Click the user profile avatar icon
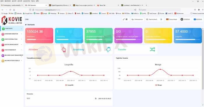Viewport: 204px width, 107px height. [x=182, y=19]
